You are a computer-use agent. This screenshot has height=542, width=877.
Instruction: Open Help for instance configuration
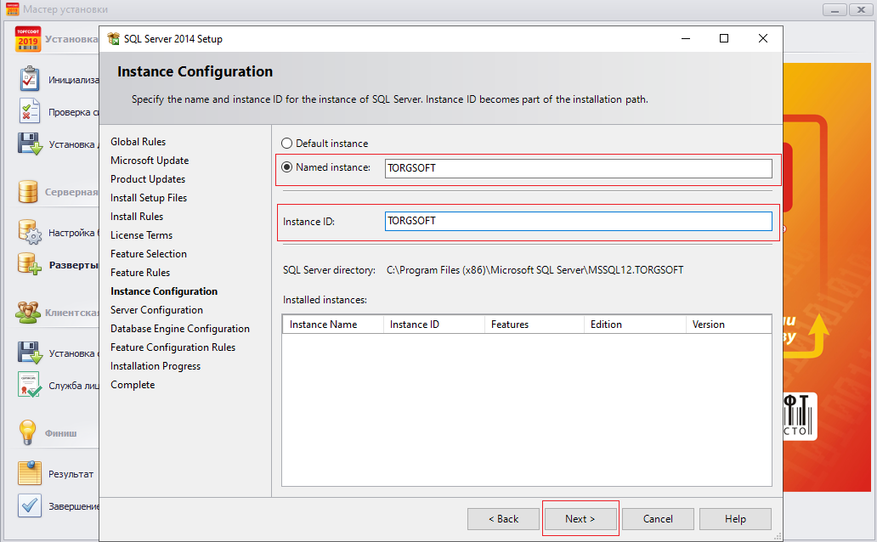[735, 519]
